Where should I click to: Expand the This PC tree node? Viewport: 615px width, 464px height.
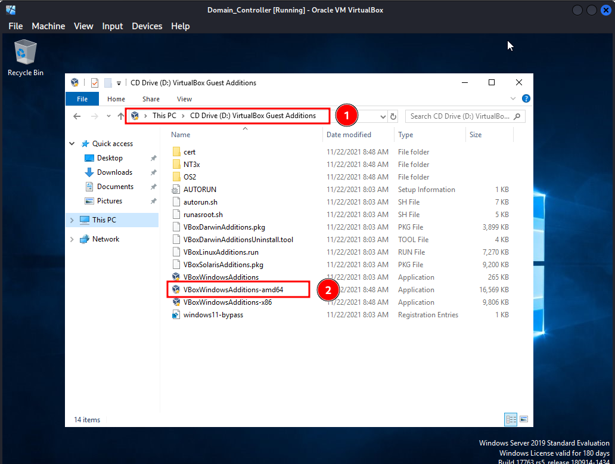click(x=72, y=220)
